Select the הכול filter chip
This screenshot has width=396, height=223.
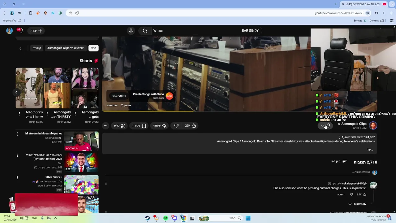(x=93, y=48)
